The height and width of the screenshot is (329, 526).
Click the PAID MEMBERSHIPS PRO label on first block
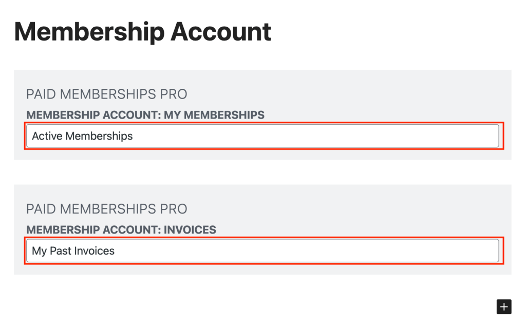[x=107, y=94]
